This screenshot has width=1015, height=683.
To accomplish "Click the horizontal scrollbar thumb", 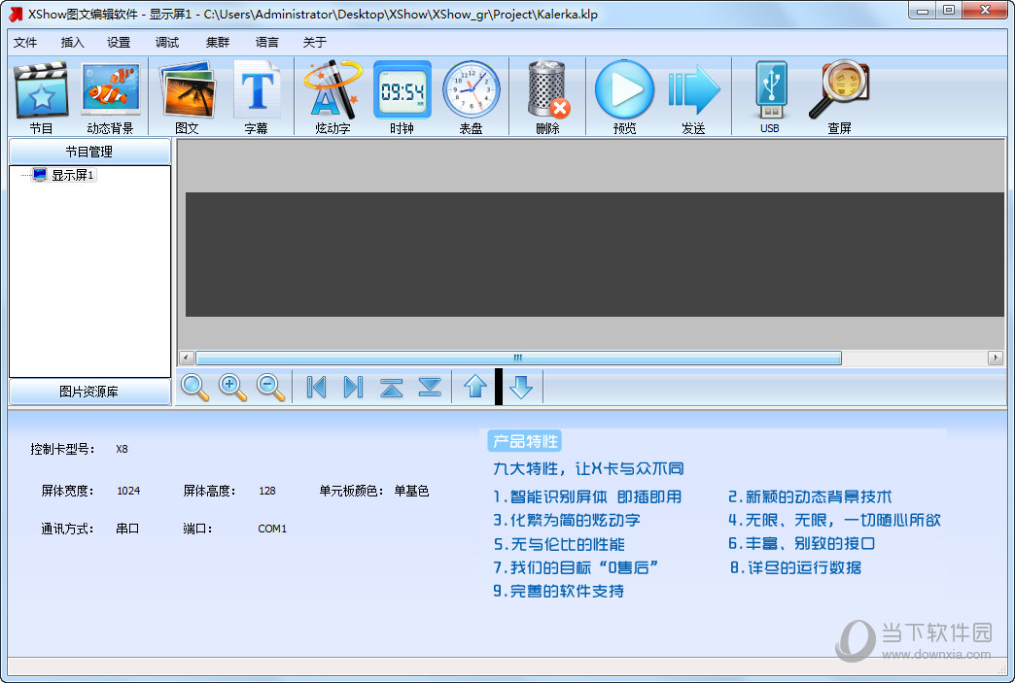I will 518,358.
